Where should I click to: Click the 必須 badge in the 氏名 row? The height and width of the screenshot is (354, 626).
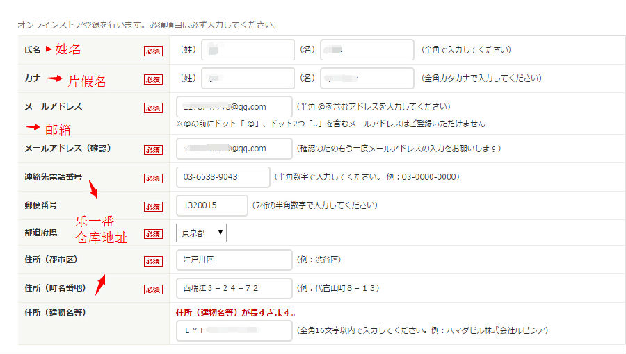pos(153,51)
